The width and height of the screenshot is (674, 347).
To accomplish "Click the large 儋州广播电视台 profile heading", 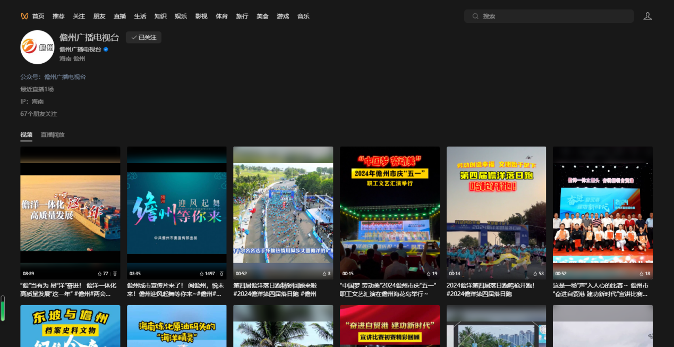I will click(89, 37).
